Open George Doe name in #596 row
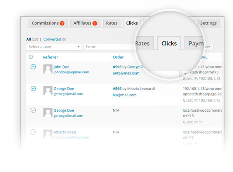 [64, 89]
